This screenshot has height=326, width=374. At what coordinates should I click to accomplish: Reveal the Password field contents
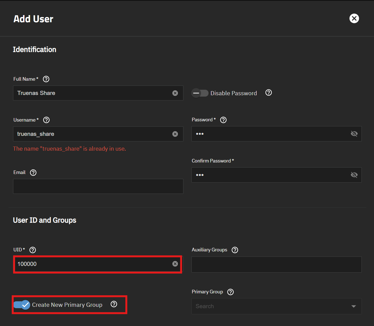click(354, 134)
